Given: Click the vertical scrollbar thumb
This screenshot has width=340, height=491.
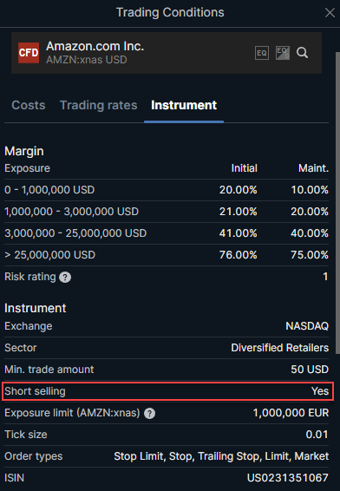Looking at the screenshot, I should [337, 203].
